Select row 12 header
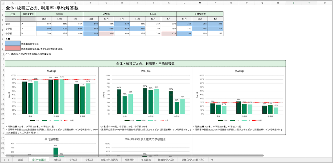The width and height of the screenshot is (333, 163). pos(2,63)
